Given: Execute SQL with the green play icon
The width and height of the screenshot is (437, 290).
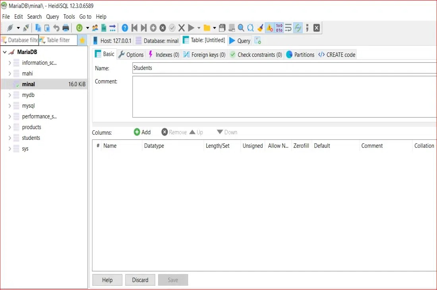Looking at the screenshot, I should pos(191,28).
